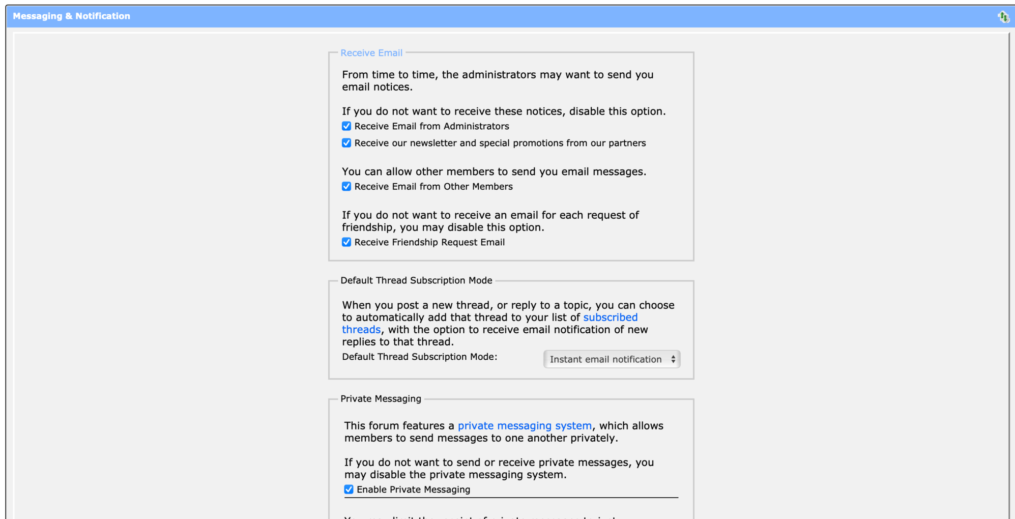Image resolution: width=1015 pixels, height=519 pixels.
Task: Click the Default Thread Subscription Mode section legend
Action: click(x=416, y=280)
